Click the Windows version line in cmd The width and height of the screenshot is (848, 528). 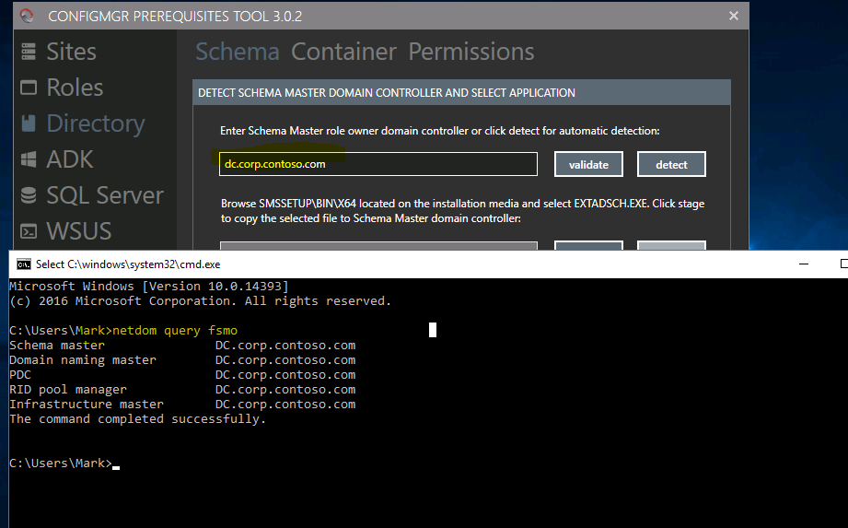(x=149, y=286)
